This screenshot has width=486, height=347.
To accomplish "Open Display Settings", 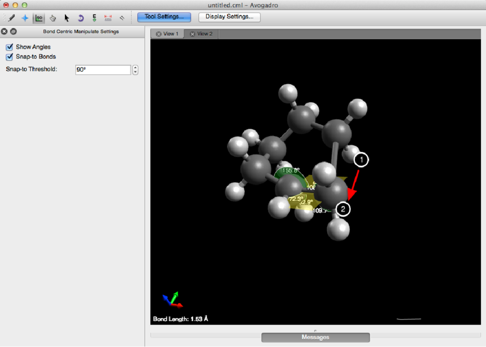I will coord(229,17).
